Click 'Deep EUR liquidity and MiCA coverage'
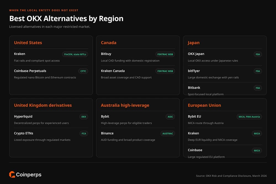The height and width of the screenshot is (184, 276). point(213,140)
